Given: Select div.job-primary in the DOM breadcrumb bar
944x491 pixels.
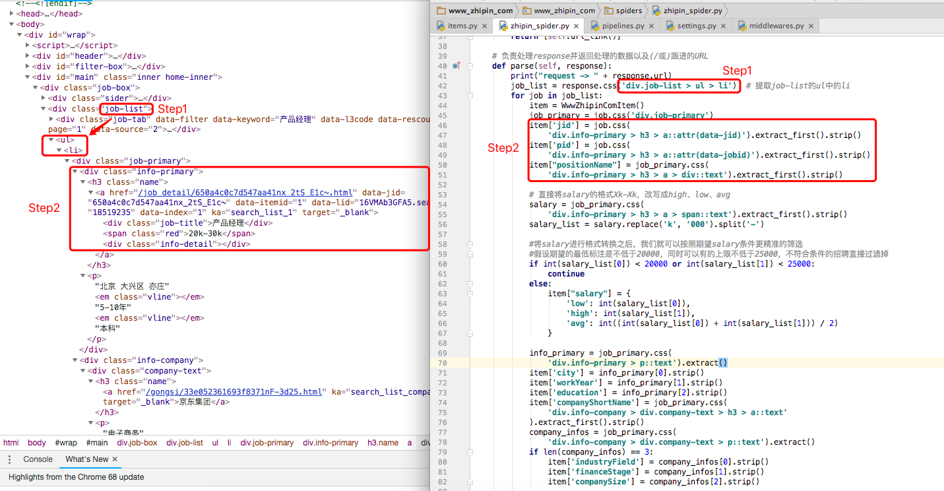Looking at the screenshot, I should click(267, 443).
